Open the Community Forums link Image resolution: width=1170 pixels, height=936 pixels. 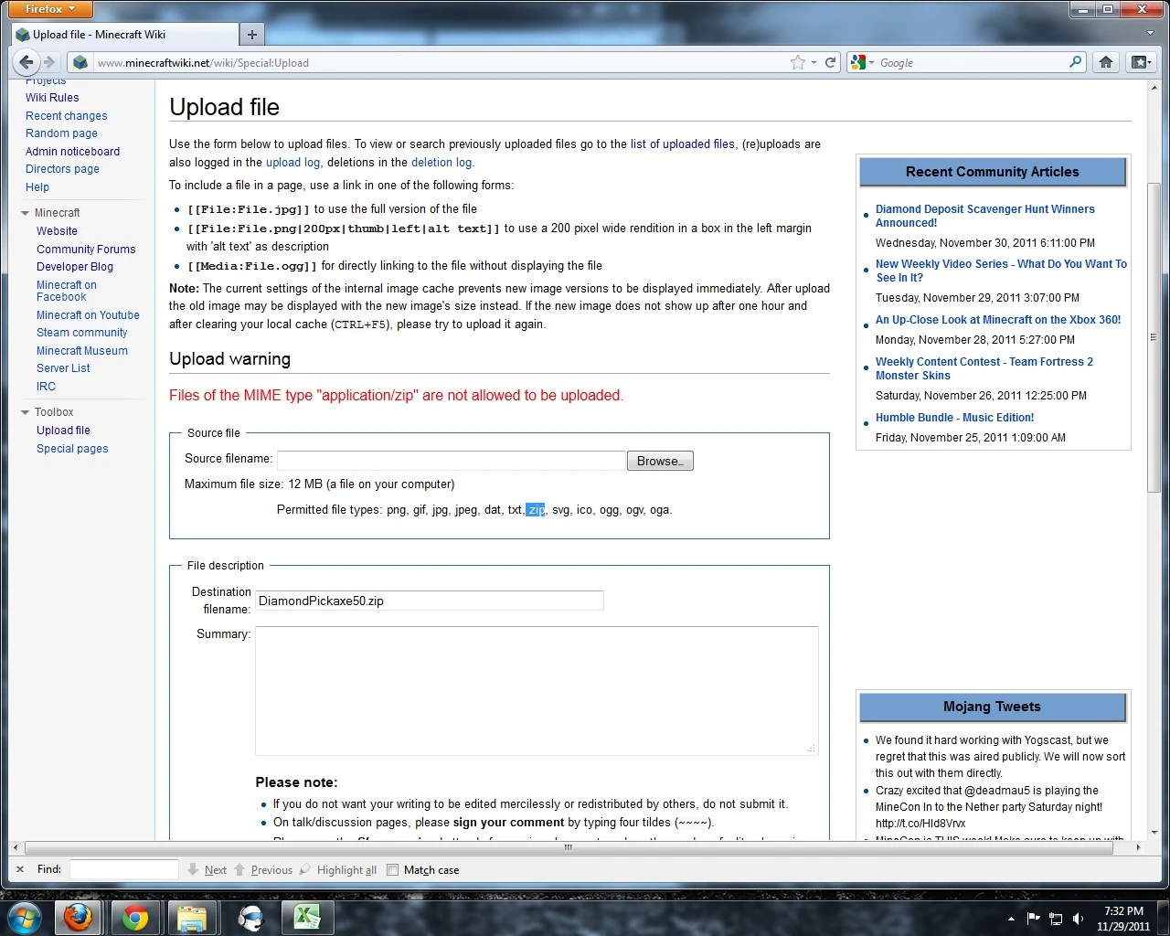point(86,250)
